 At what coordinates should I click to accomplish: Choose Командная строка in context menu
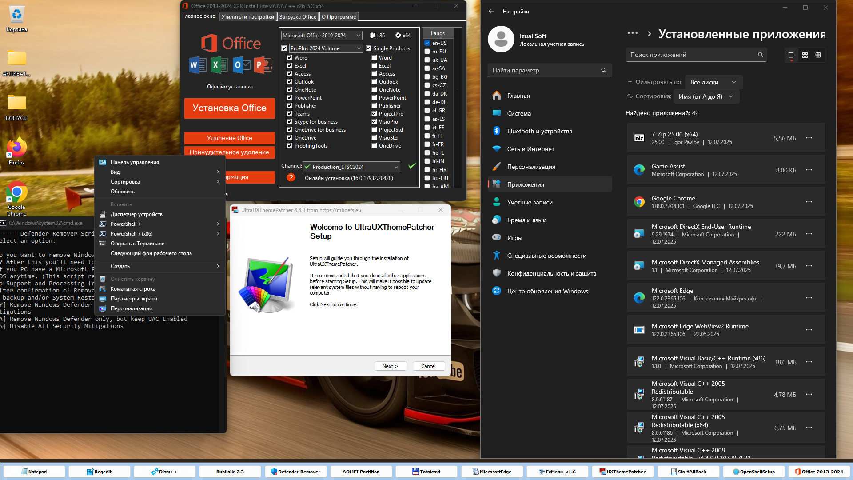tap(160, 289)
